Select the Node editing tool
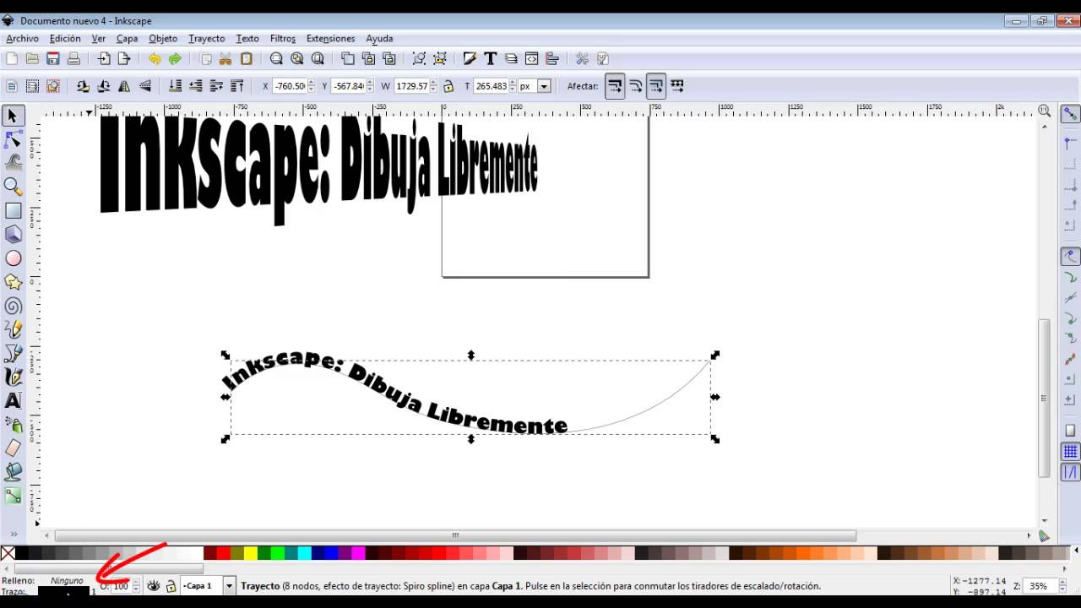 [x=13, y=139]
